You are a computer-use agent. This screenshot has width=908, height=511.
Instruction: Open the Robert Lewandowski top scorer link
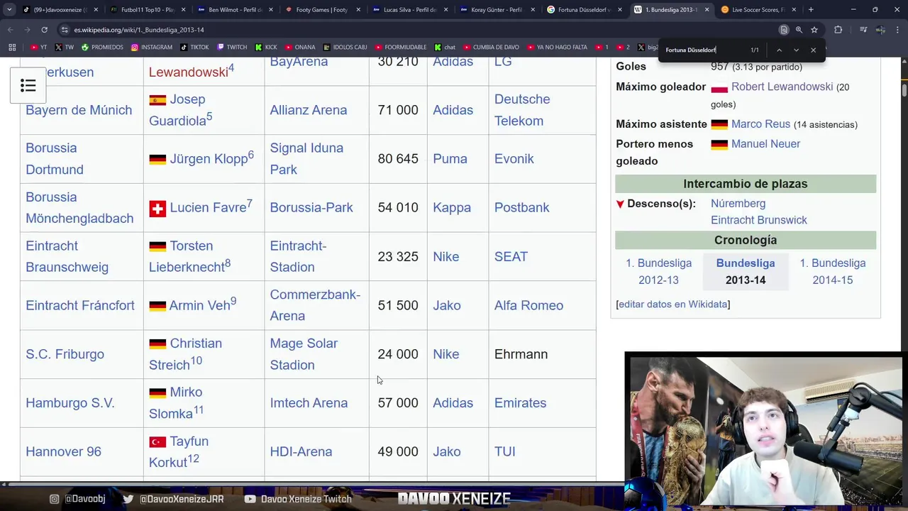782,87
